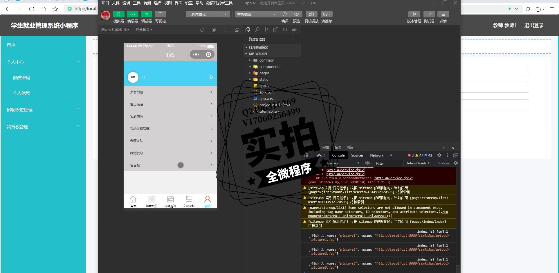The image size is (559, 273).
Task: Expand 留言板管理 in the browser sidebar
Action: [43, 127]
